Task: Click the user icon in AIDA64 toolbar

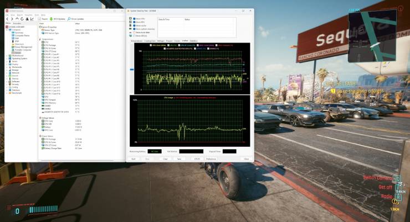Action: point(27,19)
